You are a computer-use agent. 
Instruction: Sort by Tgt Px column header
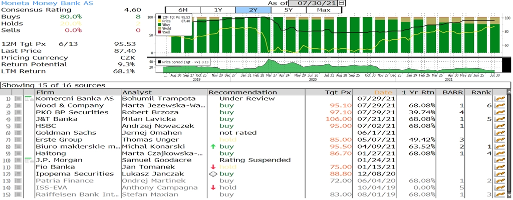(x=329, y=92)
